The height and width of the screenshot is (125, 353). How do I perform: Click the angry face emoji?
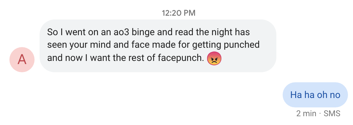click(214, 58)
